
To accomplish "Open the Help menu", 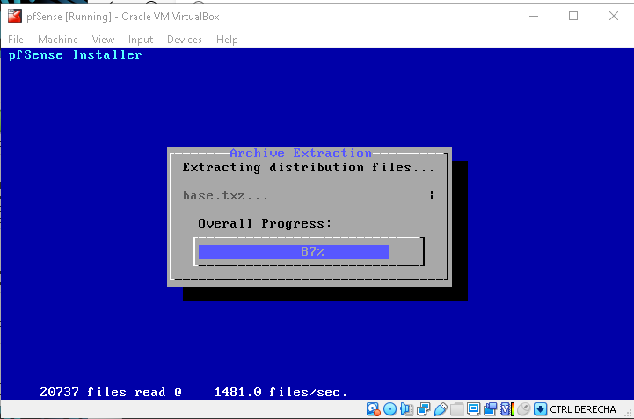I will pos(227,40).
